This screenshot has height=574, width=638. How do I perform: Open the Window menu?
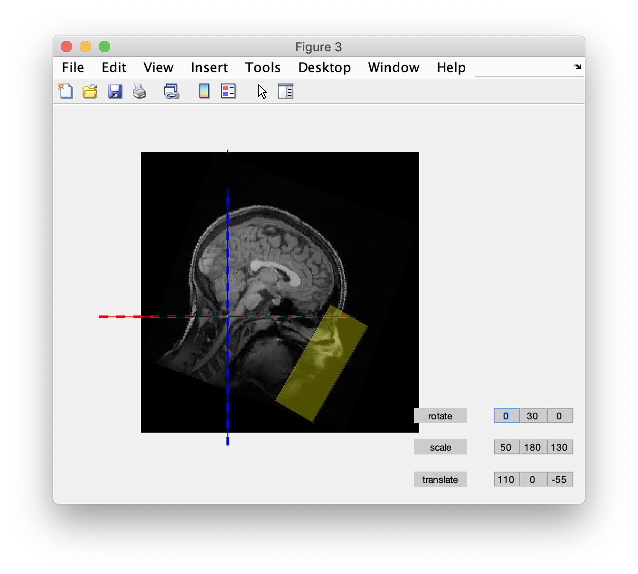coord(394,67)
